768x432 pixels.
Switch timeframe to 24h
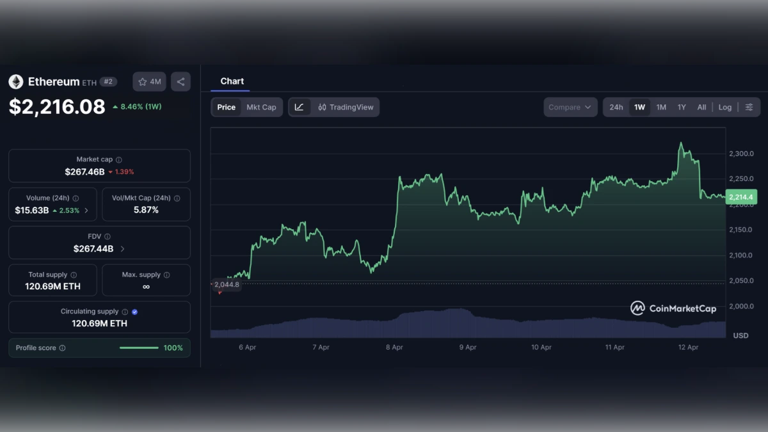[x=616, y=107]
